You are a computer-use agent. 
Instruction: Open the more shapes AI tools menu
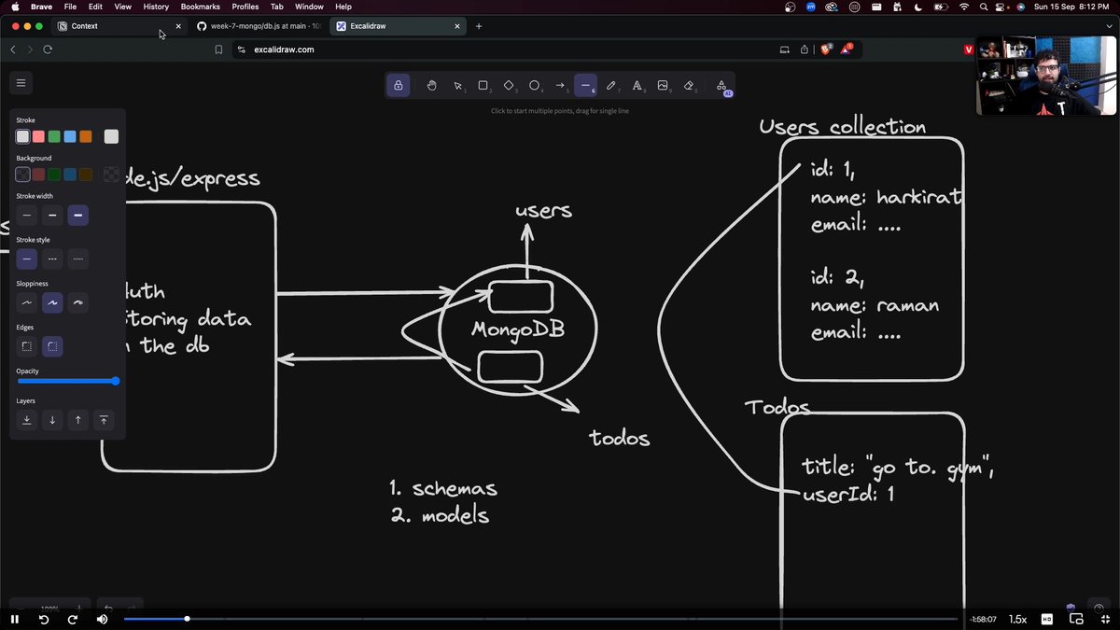click(x=721, y=86)
